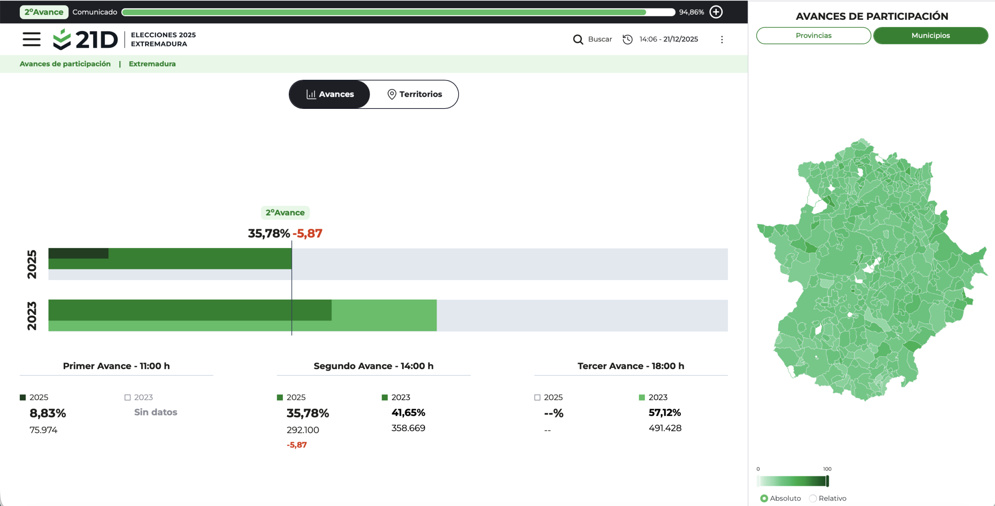Click the Buscar magnifying glass icon
Image resolution: width=995 pixels, height=506 pixels.
(x=578, y=39)
